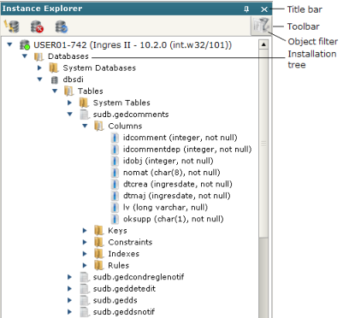Click the dbsdi database icon
The image size is (349, 318).
54,79
